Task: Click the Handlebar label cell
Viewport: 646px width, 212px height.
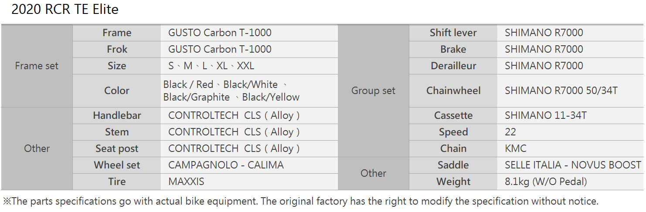Action: [x=117, y=115]
